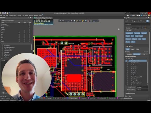Click the text string A icon
The width and height of the screenshot is (151, 113).
(x=94, y=21)
